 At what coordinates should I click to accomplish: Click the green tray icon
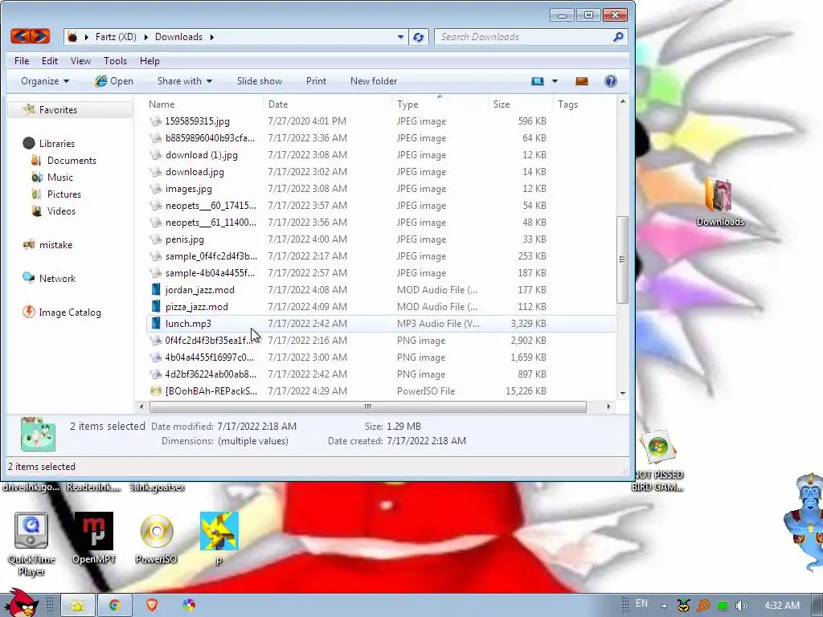tap(723, 606)
